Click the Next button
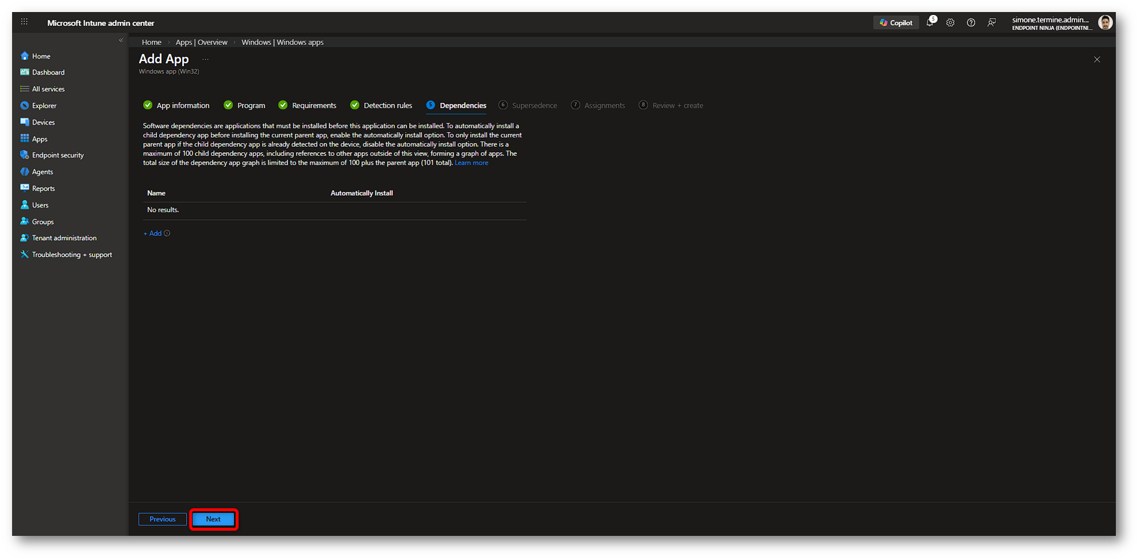This screenshot has width=1140, height=560. pyautogui.click(x=213, y=519)
